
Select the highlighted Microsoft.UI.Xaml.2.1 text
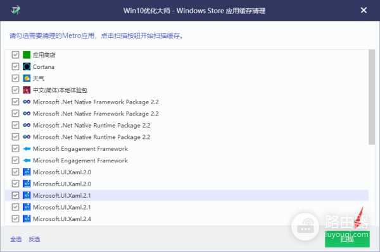[x=62, y=195]
